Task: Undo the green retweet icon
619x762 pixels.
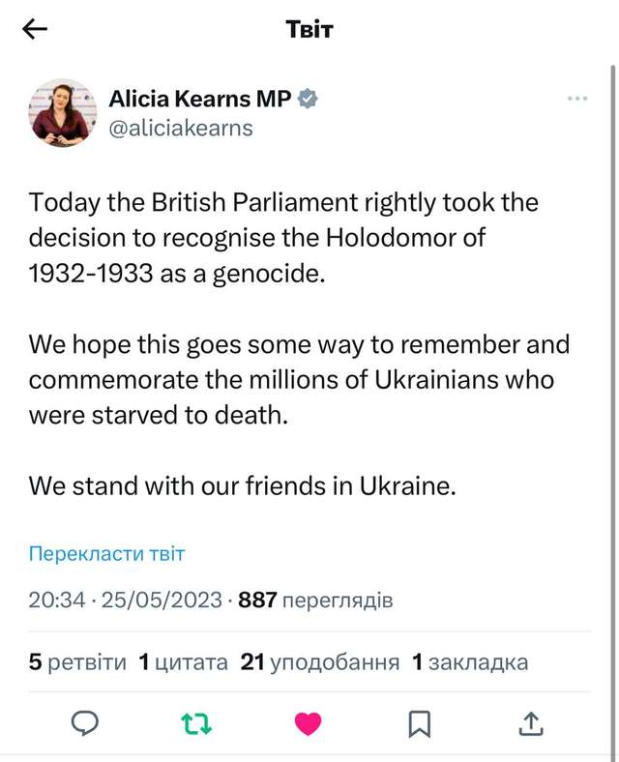Action: pyautogui.click(x=197, y=722)
